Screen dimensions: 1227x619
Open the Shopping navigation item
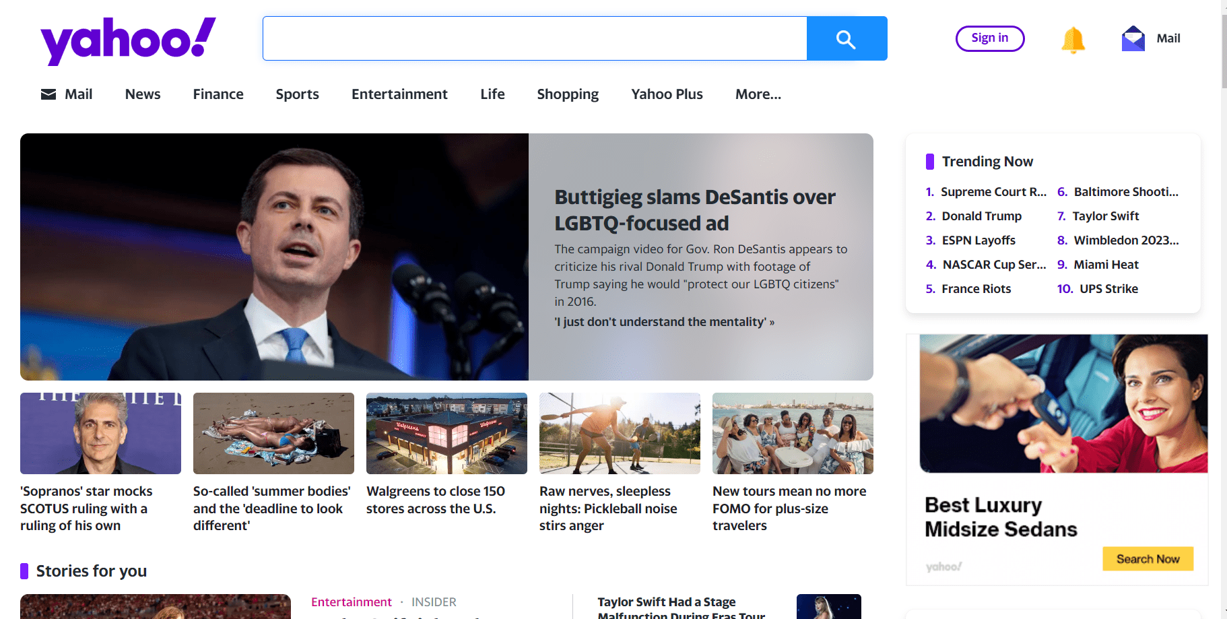point(568,94)
